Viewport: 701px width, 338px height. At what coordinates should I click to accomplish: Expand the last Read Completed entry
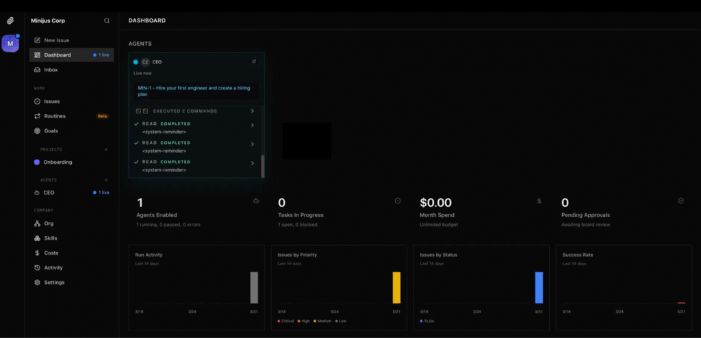253,163
